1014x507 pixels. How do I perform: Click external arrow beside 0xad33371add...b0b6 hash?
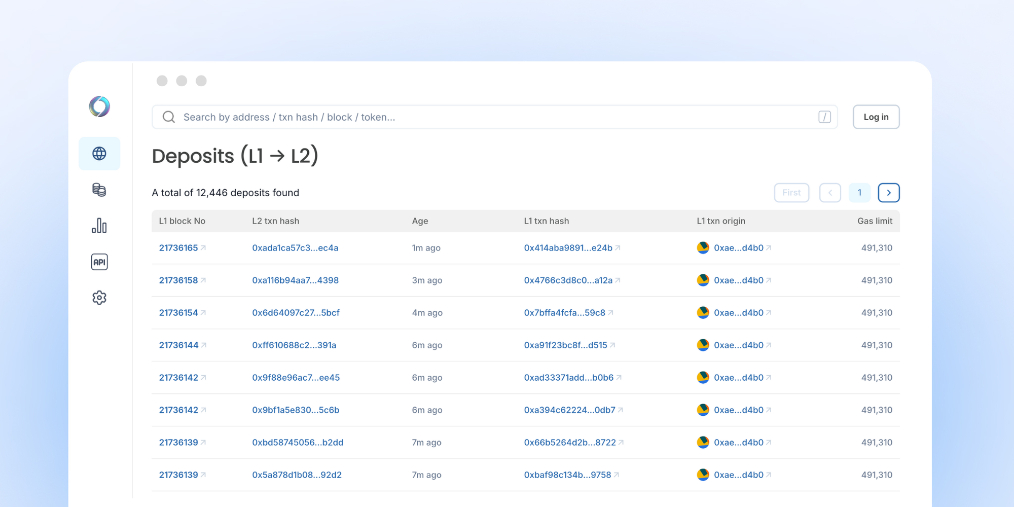[x=619, y=378]
